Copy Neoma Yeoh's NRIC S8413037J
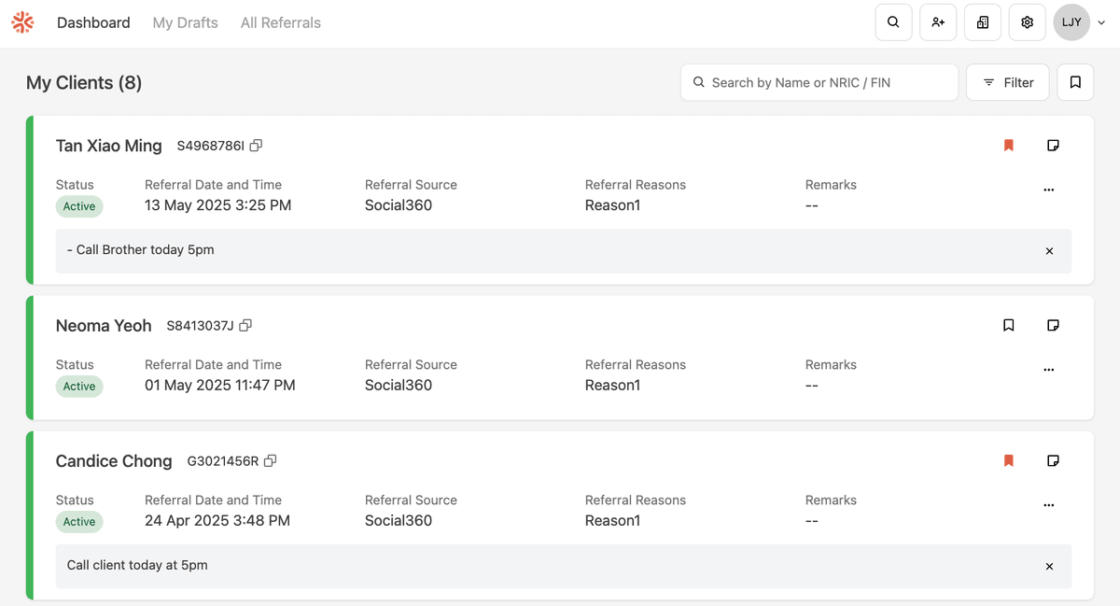Image resolution: width=1120 pixels, height=606 pixels. point(245,326)
